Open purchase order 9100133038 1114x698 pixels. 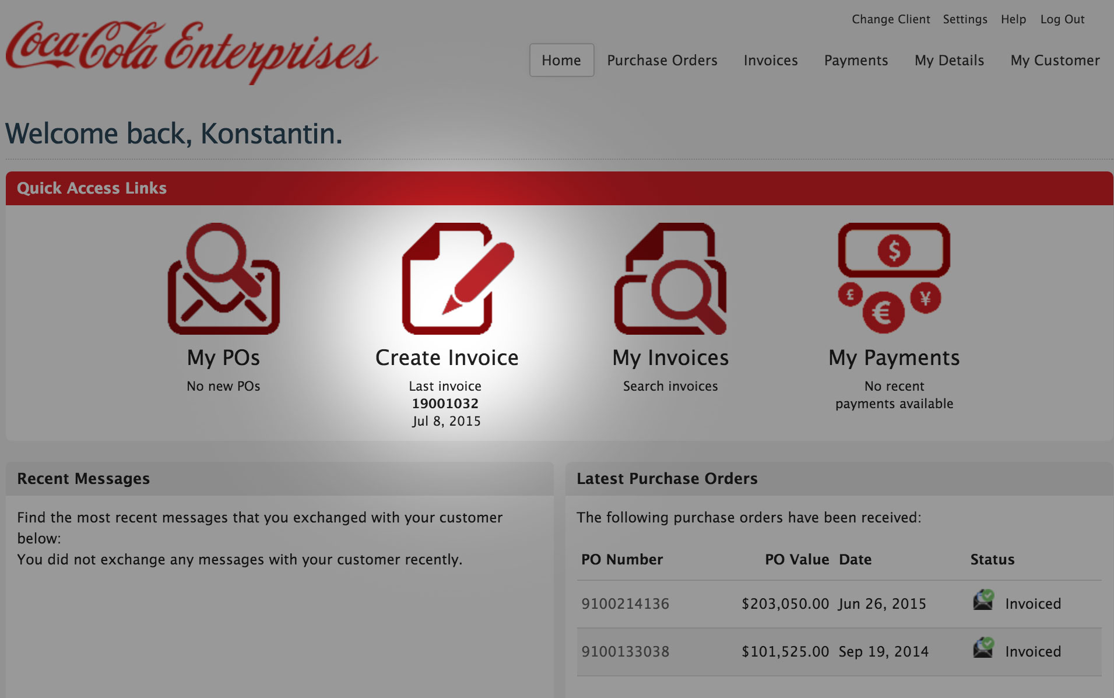[625, 651]
